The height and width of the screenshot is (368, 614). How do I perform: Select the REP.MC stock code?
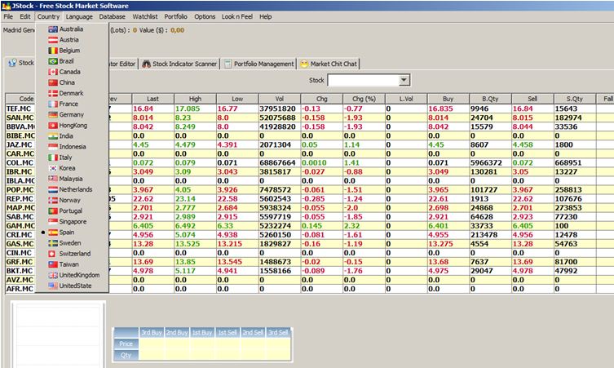[x=20, y=199]
